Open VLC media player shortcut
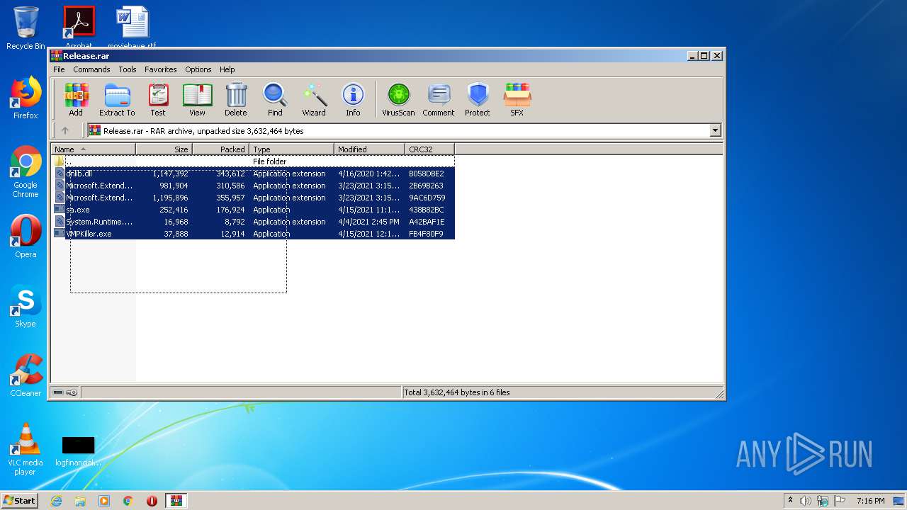Viewport: 907px width, 510px height. (x=26, y=449)
